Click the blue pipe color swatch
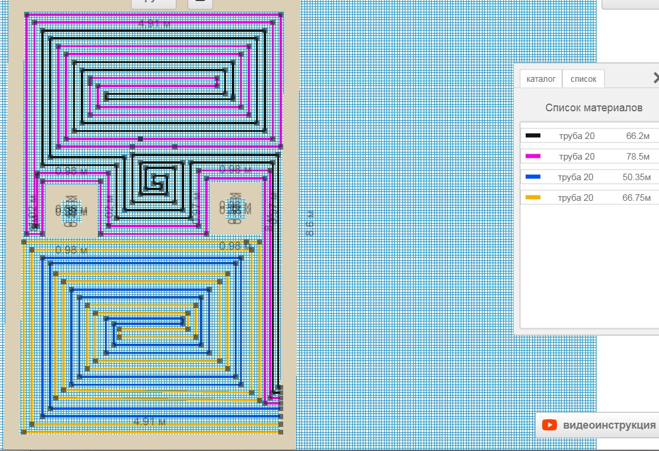This screenshot has height=451, width=659. tap(533, 177)
